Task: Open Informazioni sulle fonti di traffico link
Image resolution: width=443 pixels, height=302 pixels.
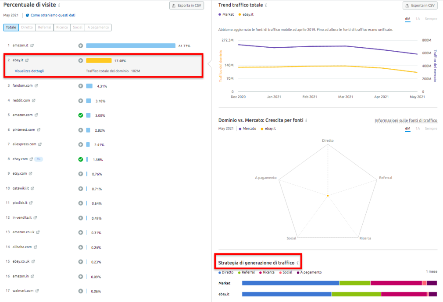Action: [x=406, y=120]
